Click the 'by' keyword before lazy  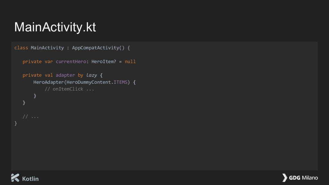81,75
